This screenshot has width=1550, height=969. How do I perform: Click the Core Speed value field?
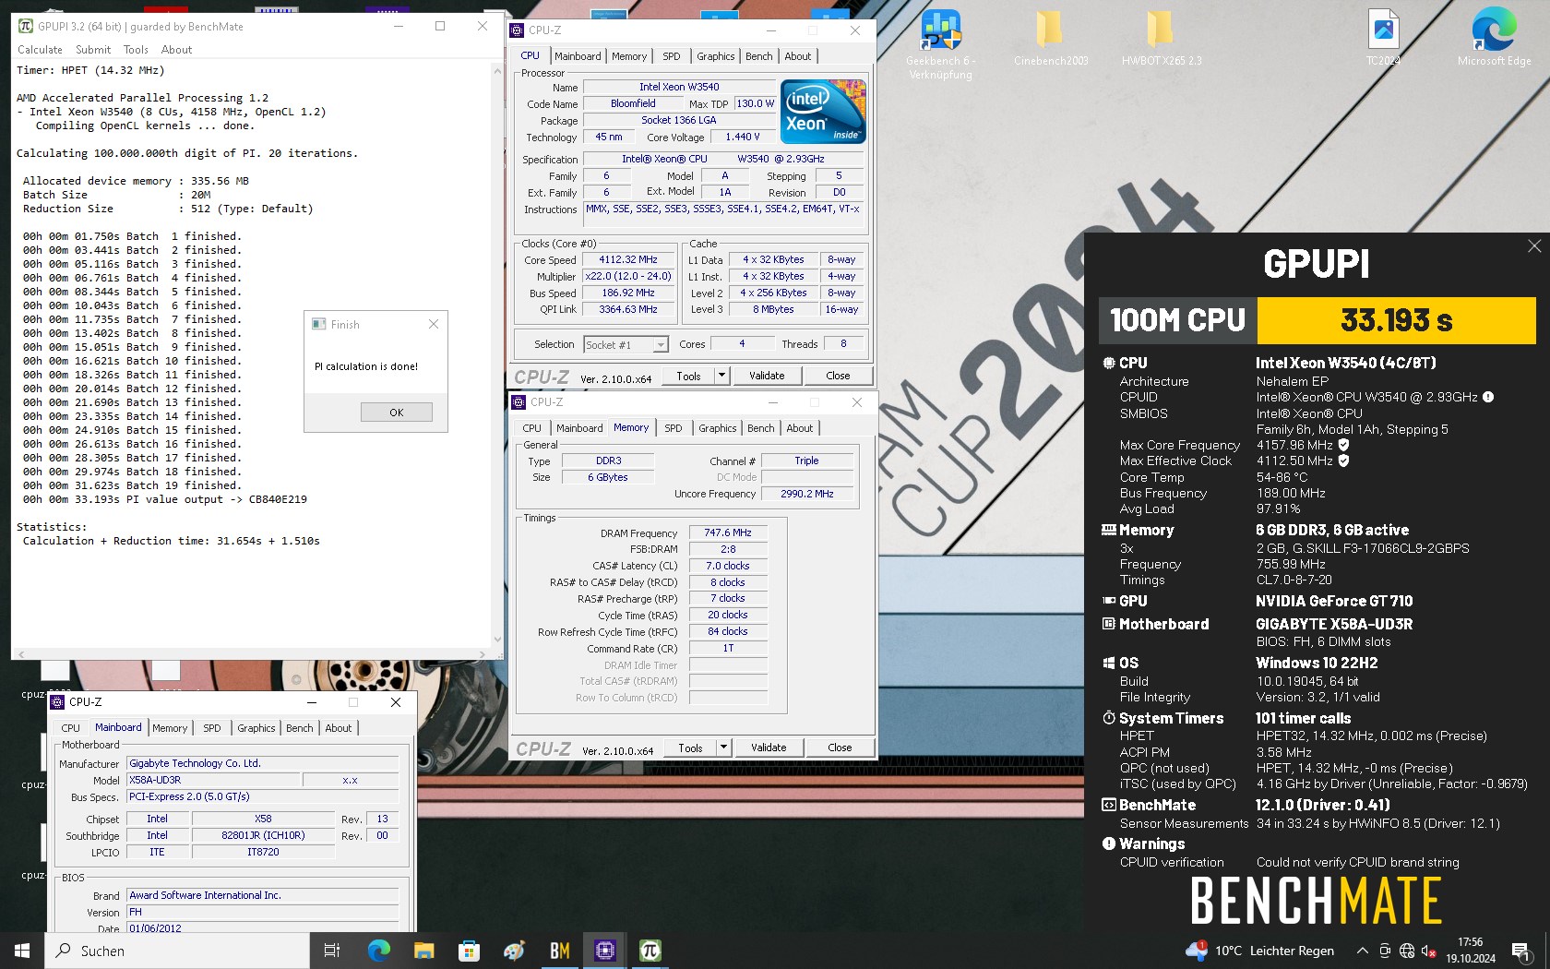[628, 260]
